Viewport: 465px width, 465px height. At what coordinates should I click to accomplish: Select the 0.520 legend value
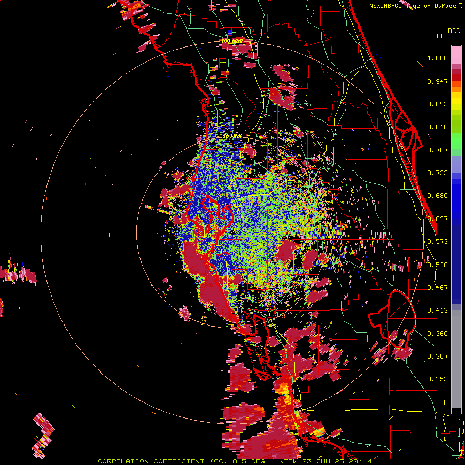pos(438,265)
